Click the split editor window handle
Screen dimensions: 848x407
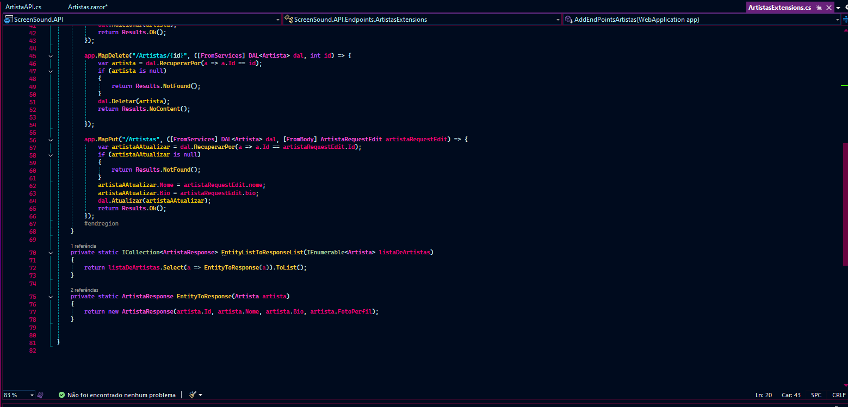845,20
